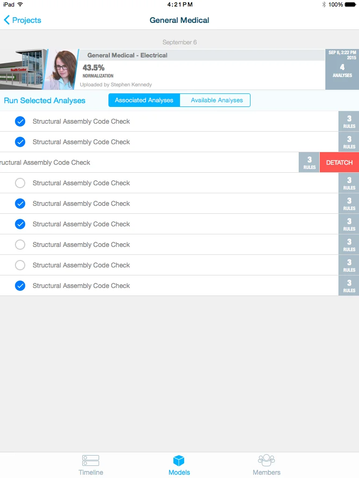
Task: Tap the 4 Analyses badge
Action: (342, 70)
